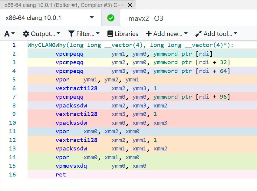
Task: Click the WhyCLANGWhy function label line
Action: [130, 45]
